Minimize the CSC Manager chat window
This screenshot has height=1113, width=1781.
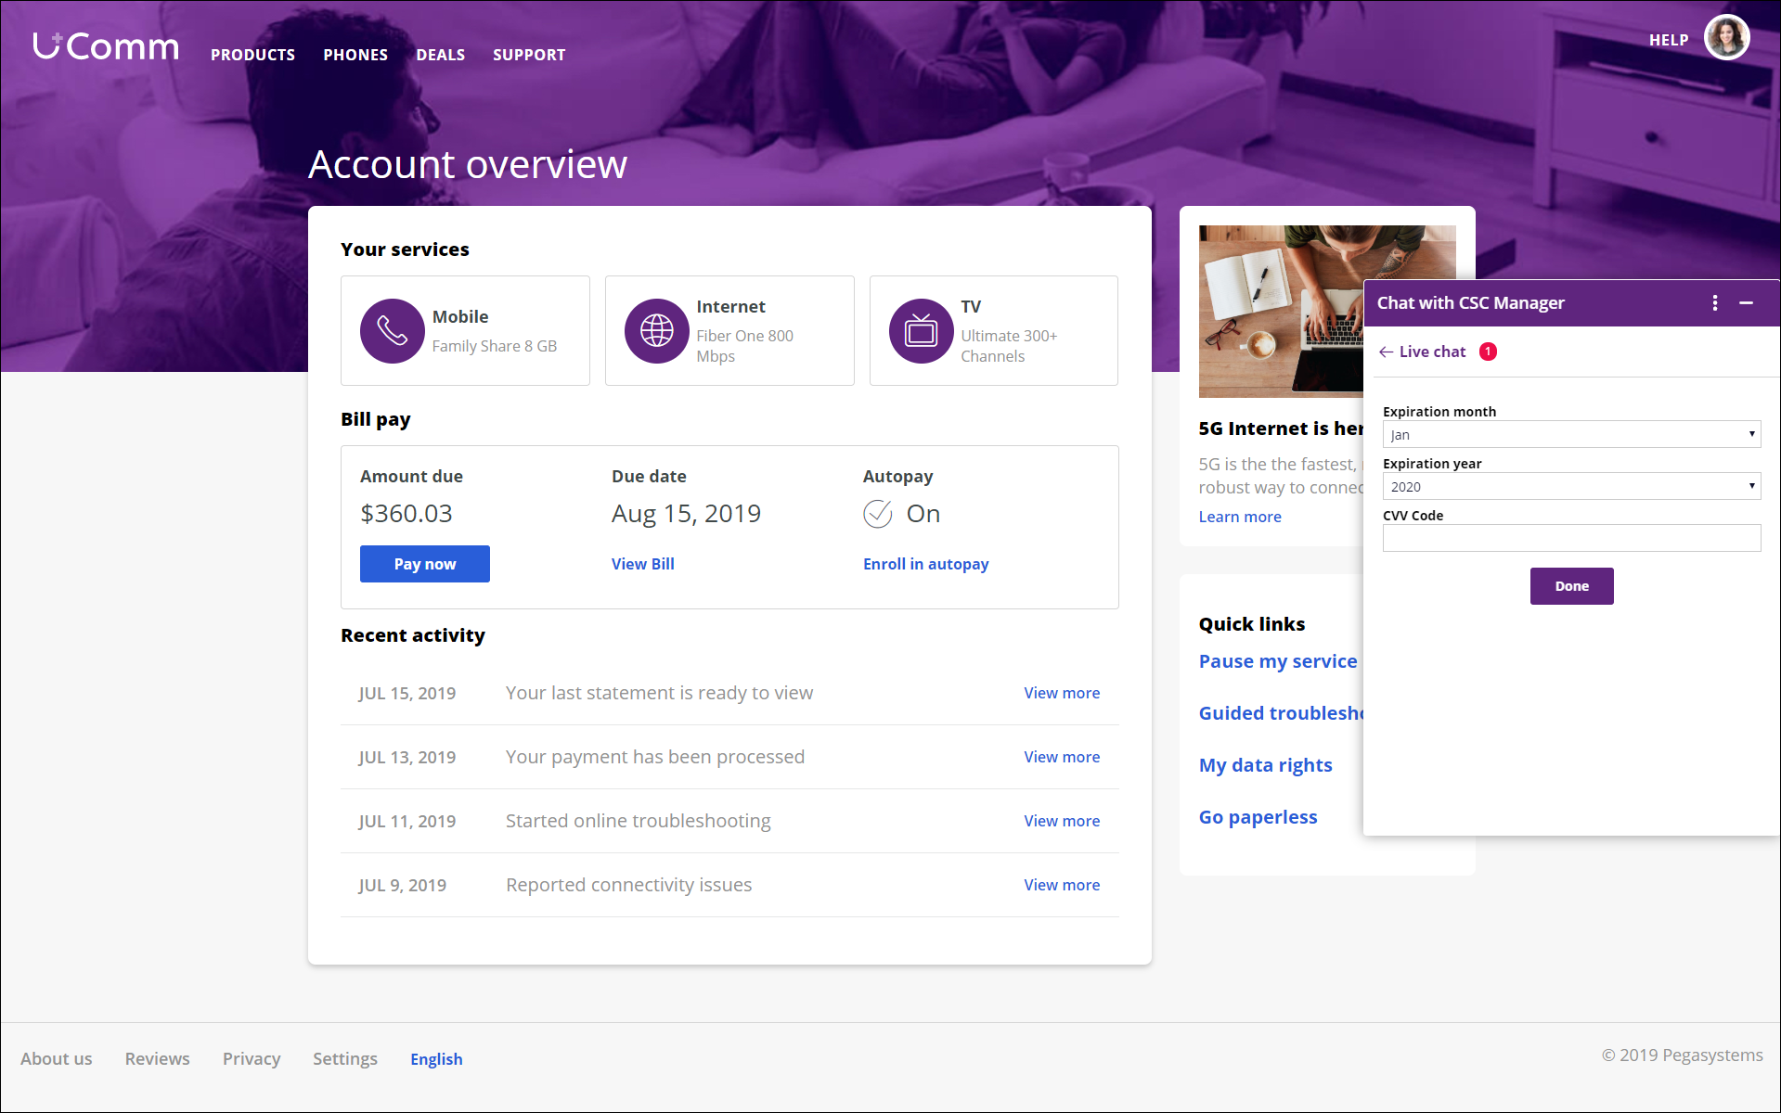1746,303
